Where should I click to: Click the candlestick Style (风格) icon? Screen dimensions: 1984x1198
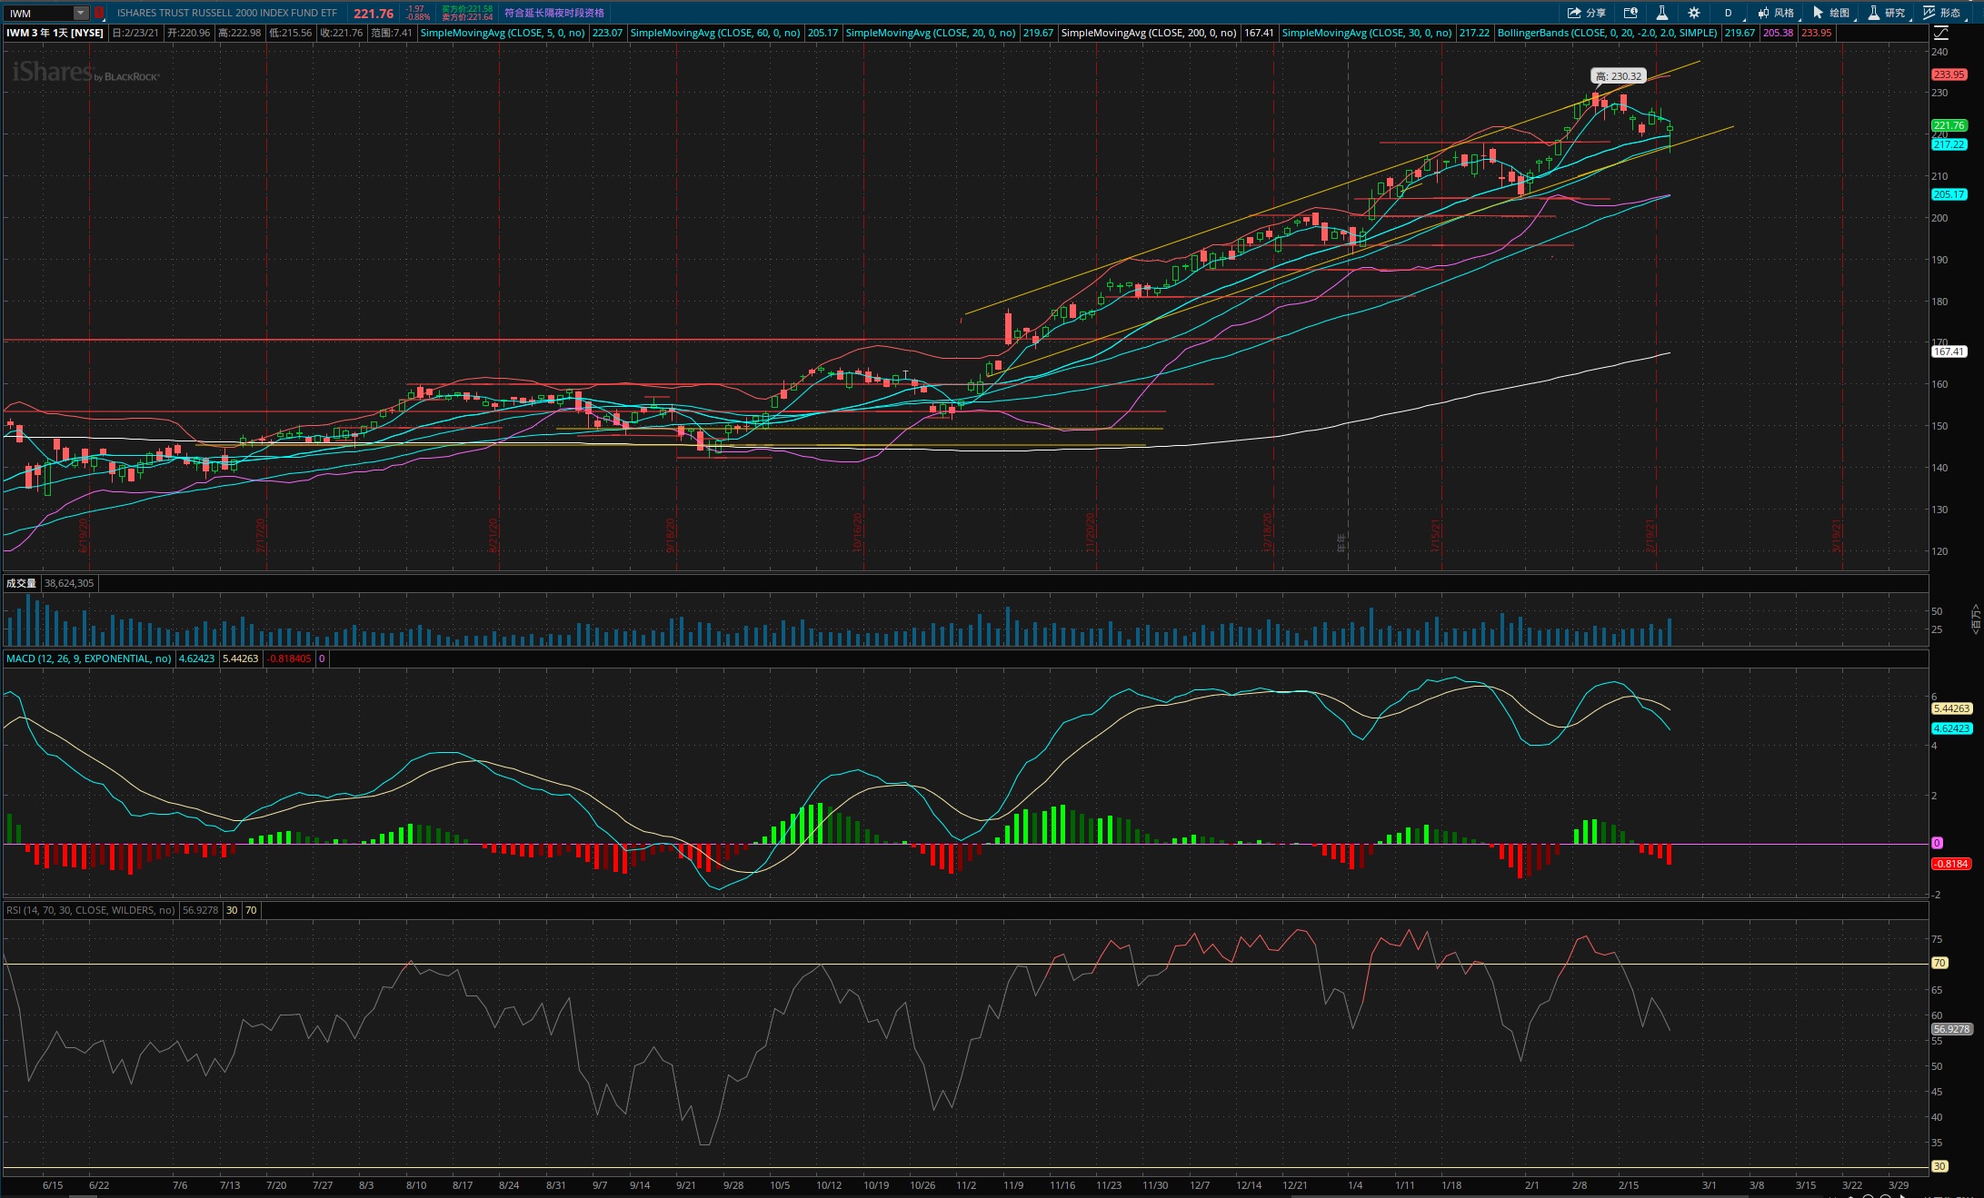pyautogui.click(x=1775, y=13)
